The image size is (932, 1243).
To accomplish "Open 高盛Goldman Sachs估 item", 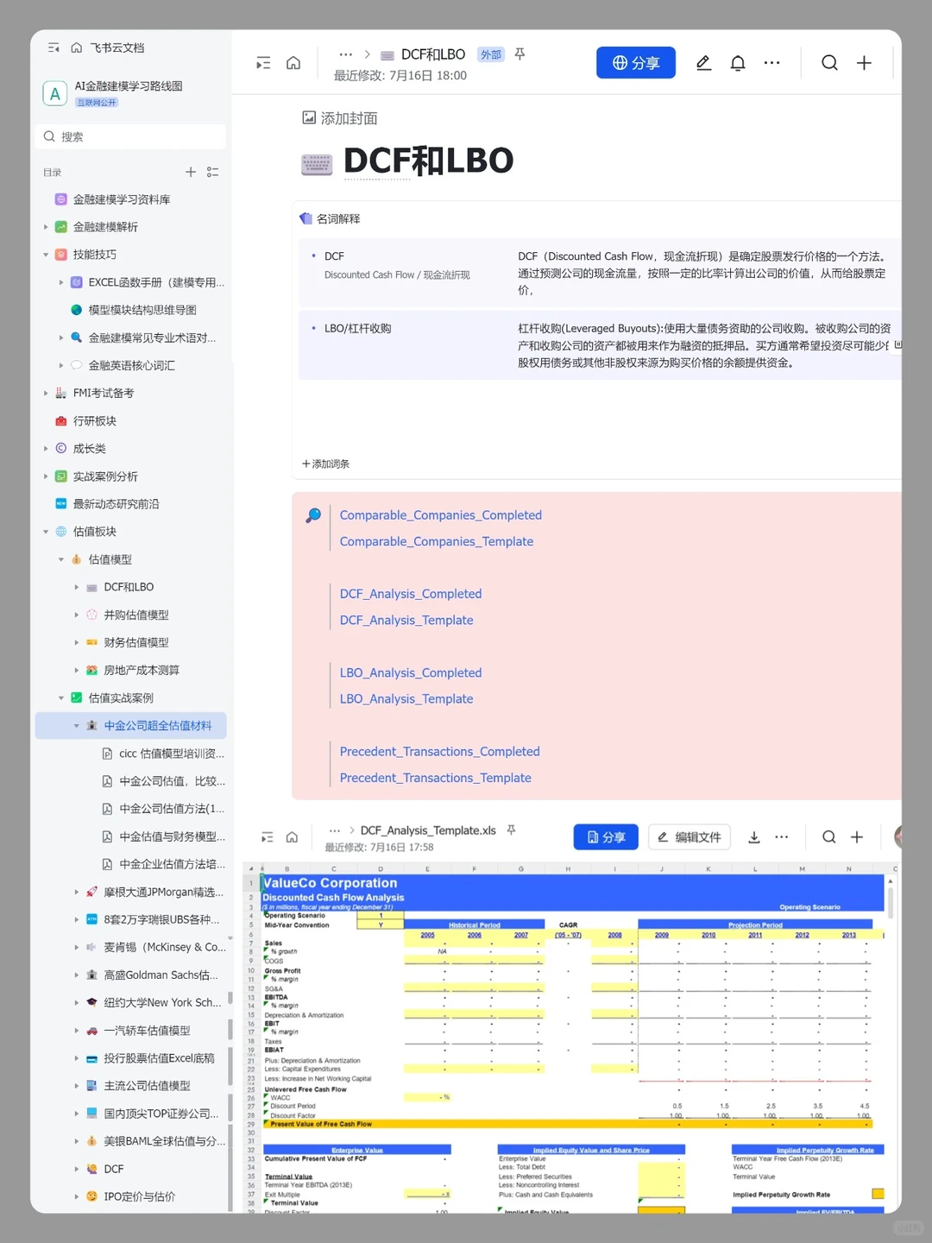I will (x=161, y=975).
